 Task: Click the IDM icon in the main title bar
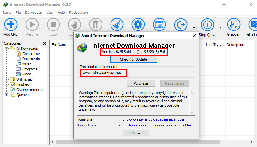(5, 4)
